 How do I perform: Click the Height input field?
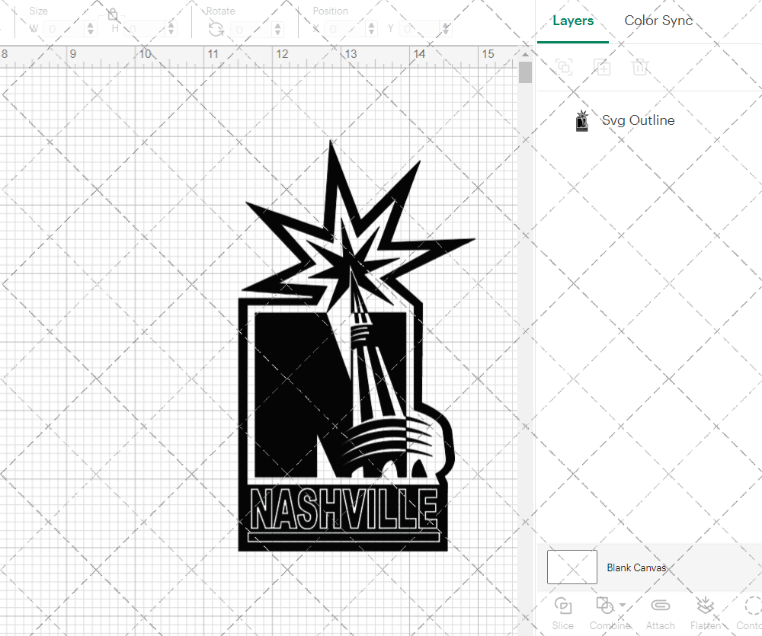click(x=146, y=29)
